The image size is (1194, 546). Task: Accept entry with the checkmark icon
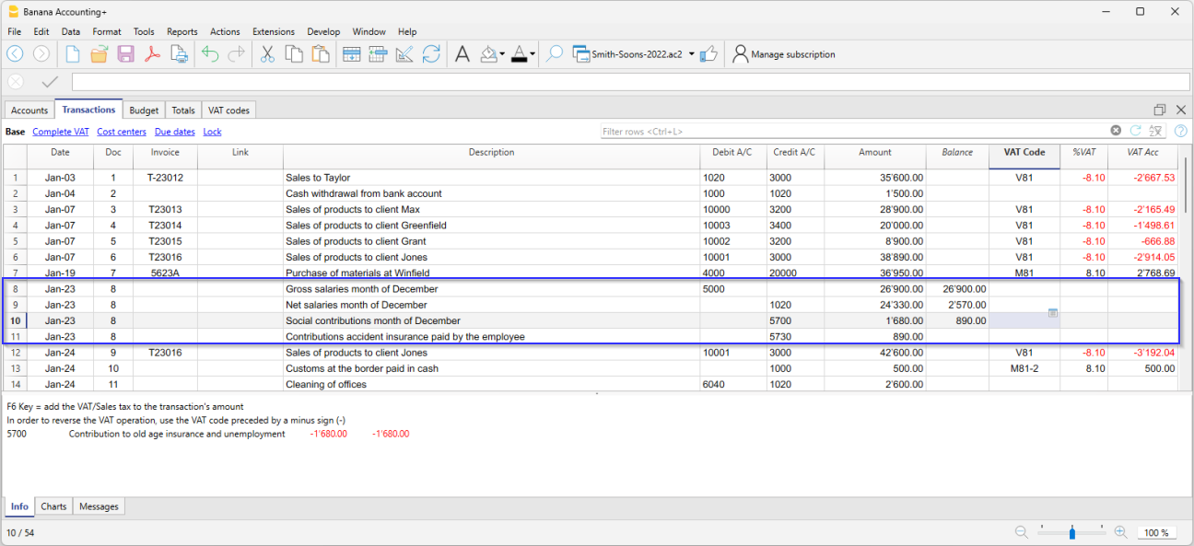(50, 82)
